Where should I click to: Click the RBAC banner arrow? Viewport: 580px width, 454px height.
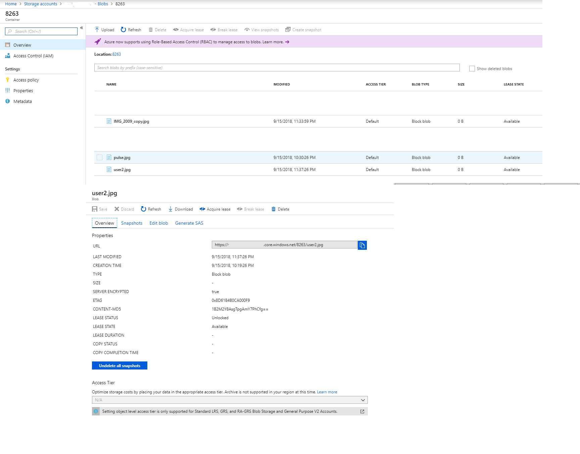pyautogui.click(x=287, y=42)
